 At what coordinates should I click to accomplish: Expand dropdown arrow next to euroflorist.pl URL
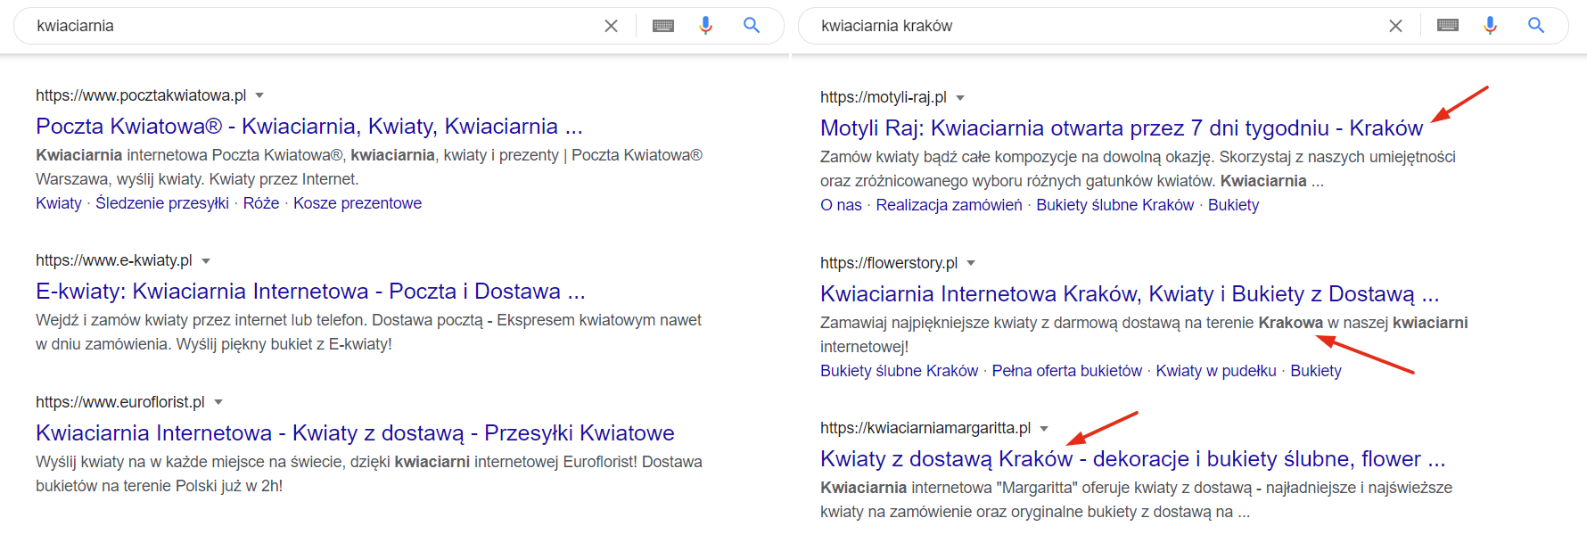[x=218, y=402]
